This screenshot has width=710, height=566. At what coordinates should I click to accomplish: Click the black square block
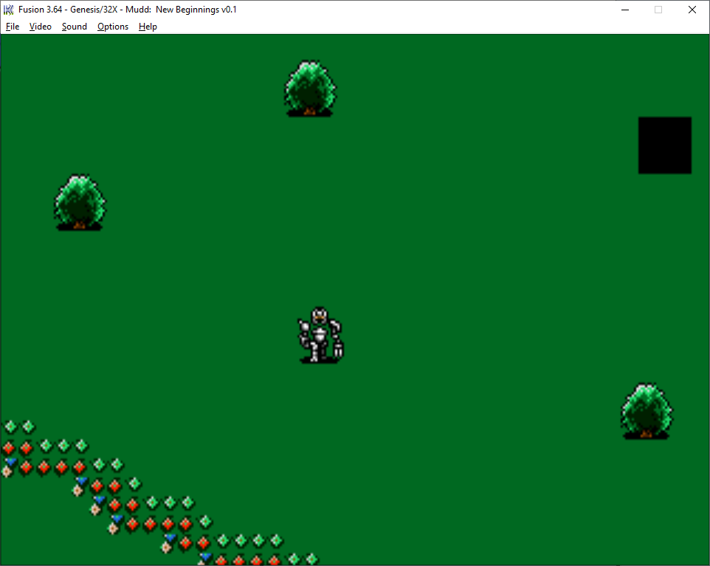pyautogui.click(x=664, y=145)
